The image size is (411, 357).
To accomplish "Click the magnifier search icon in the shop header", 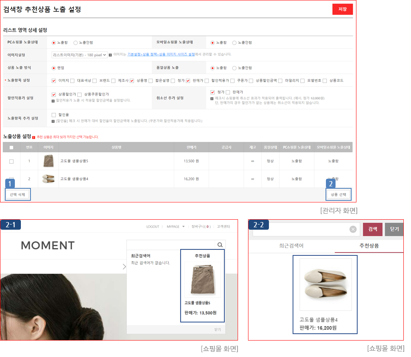I will click(220, 245).
